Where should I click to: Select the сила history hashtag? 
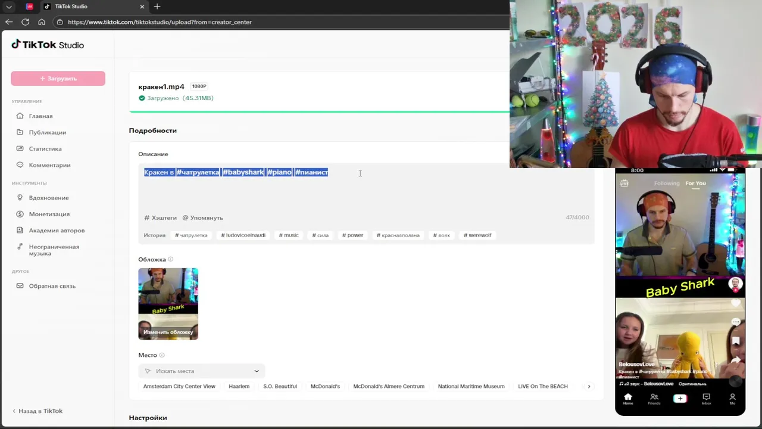[320, 235]
